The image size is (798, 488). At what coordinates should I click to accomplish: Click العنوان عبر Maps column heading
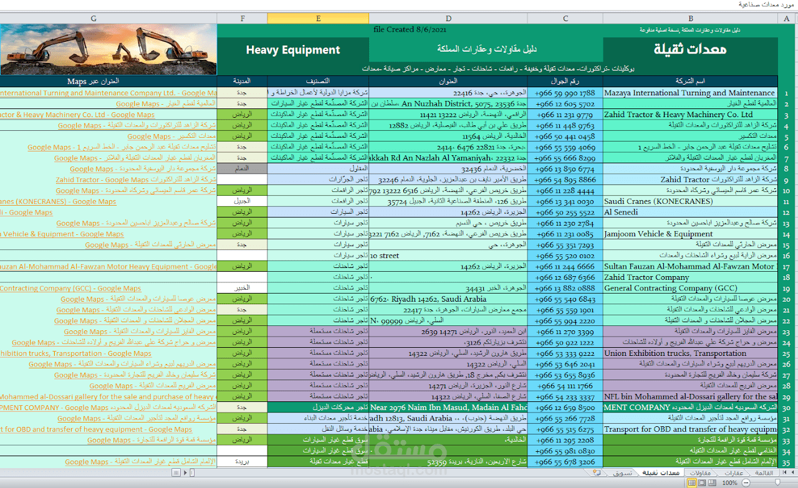click(x=108, y=81)
